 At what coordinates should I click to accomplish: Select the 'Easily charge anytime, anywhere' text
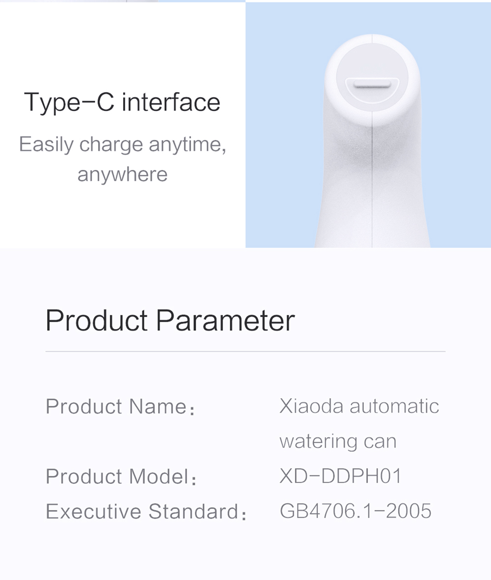(x=122, y=159)
